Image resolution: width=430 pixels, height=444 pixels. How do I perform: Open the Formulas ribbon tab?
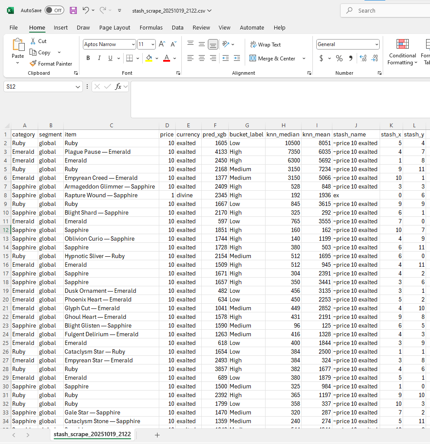coord(151,27)
